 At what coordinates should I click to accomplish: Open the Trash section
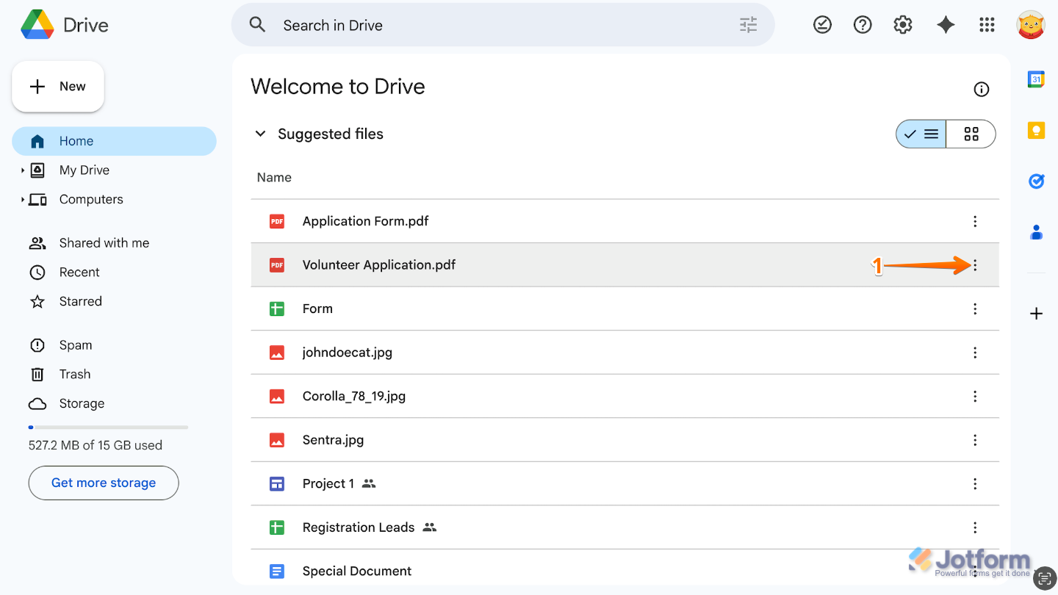click(x=76, y=374)
